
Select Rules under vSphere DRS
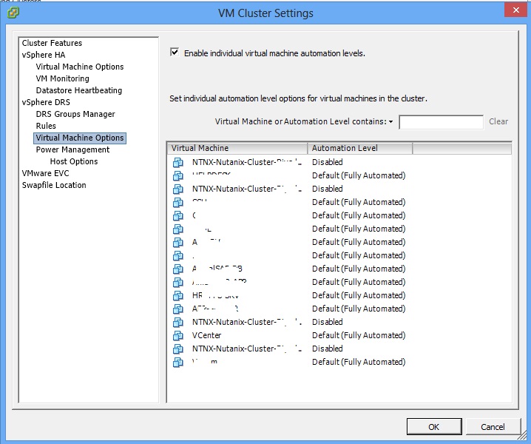tap(46, 126)
